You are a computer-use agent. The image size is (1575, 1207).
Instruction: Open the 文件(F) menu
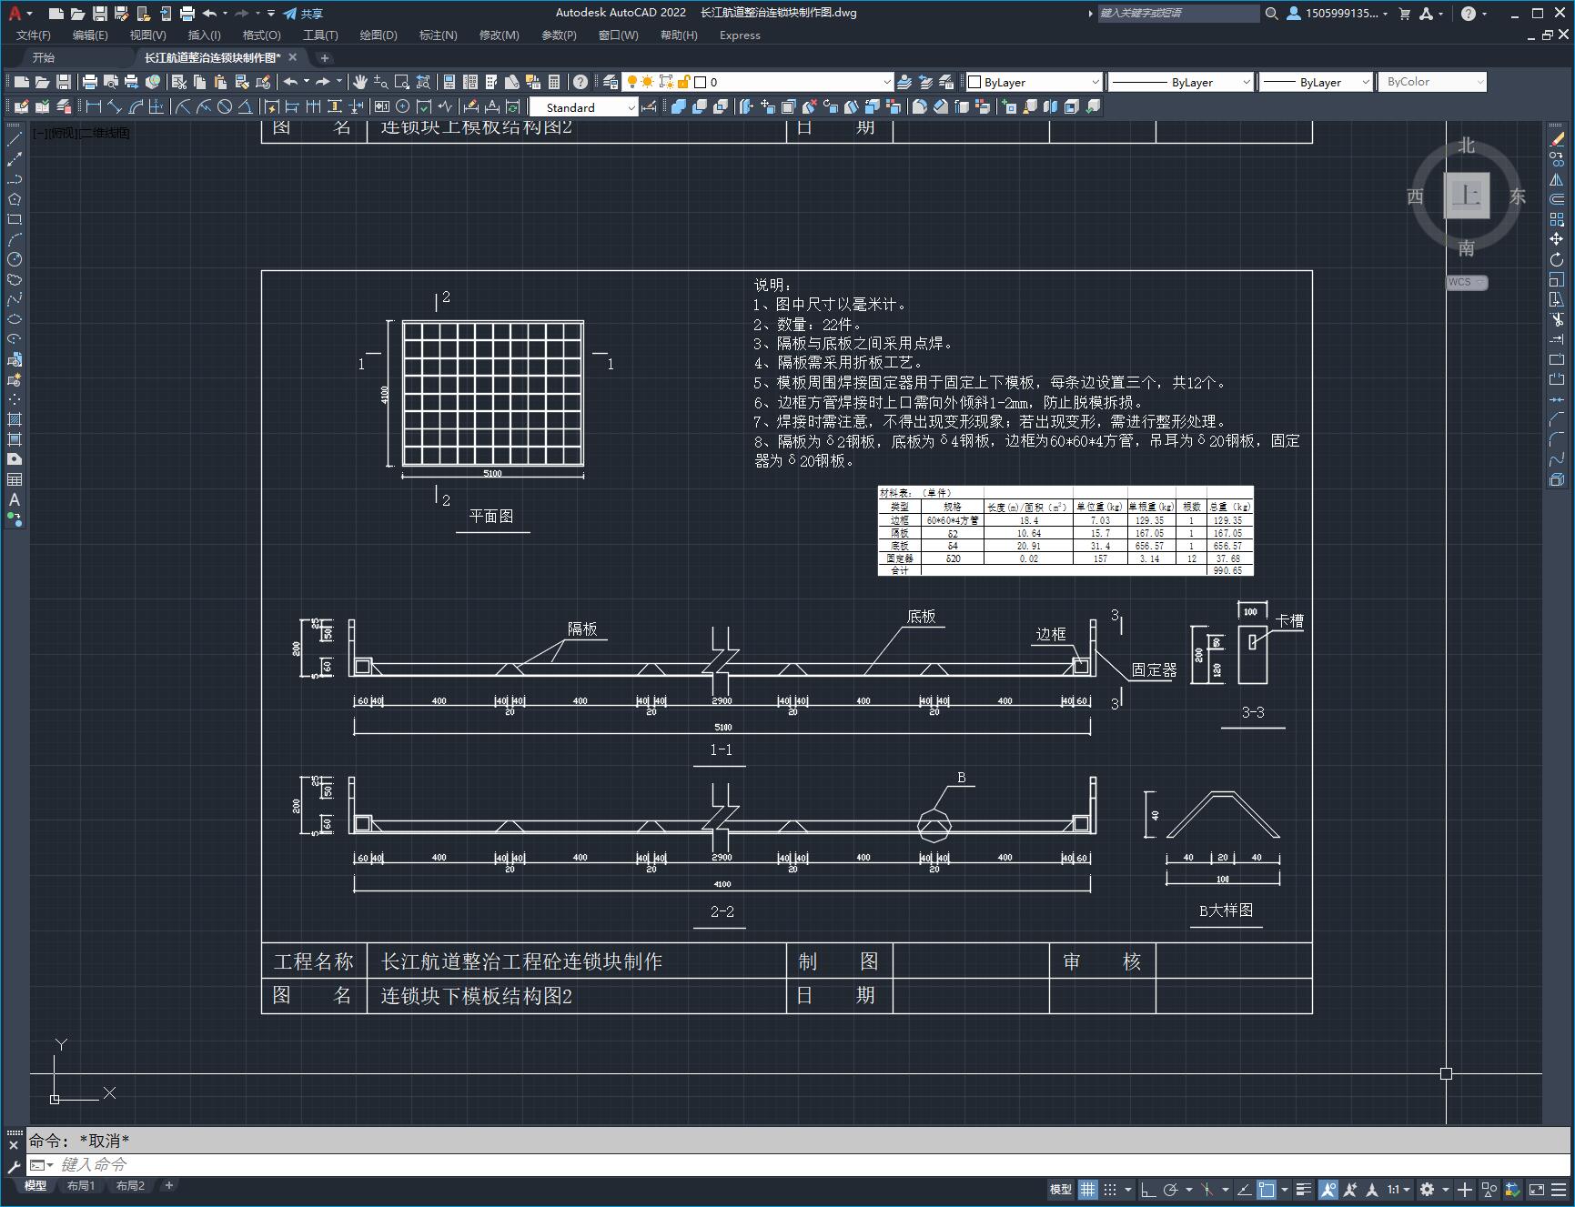[x=34, y=35]
